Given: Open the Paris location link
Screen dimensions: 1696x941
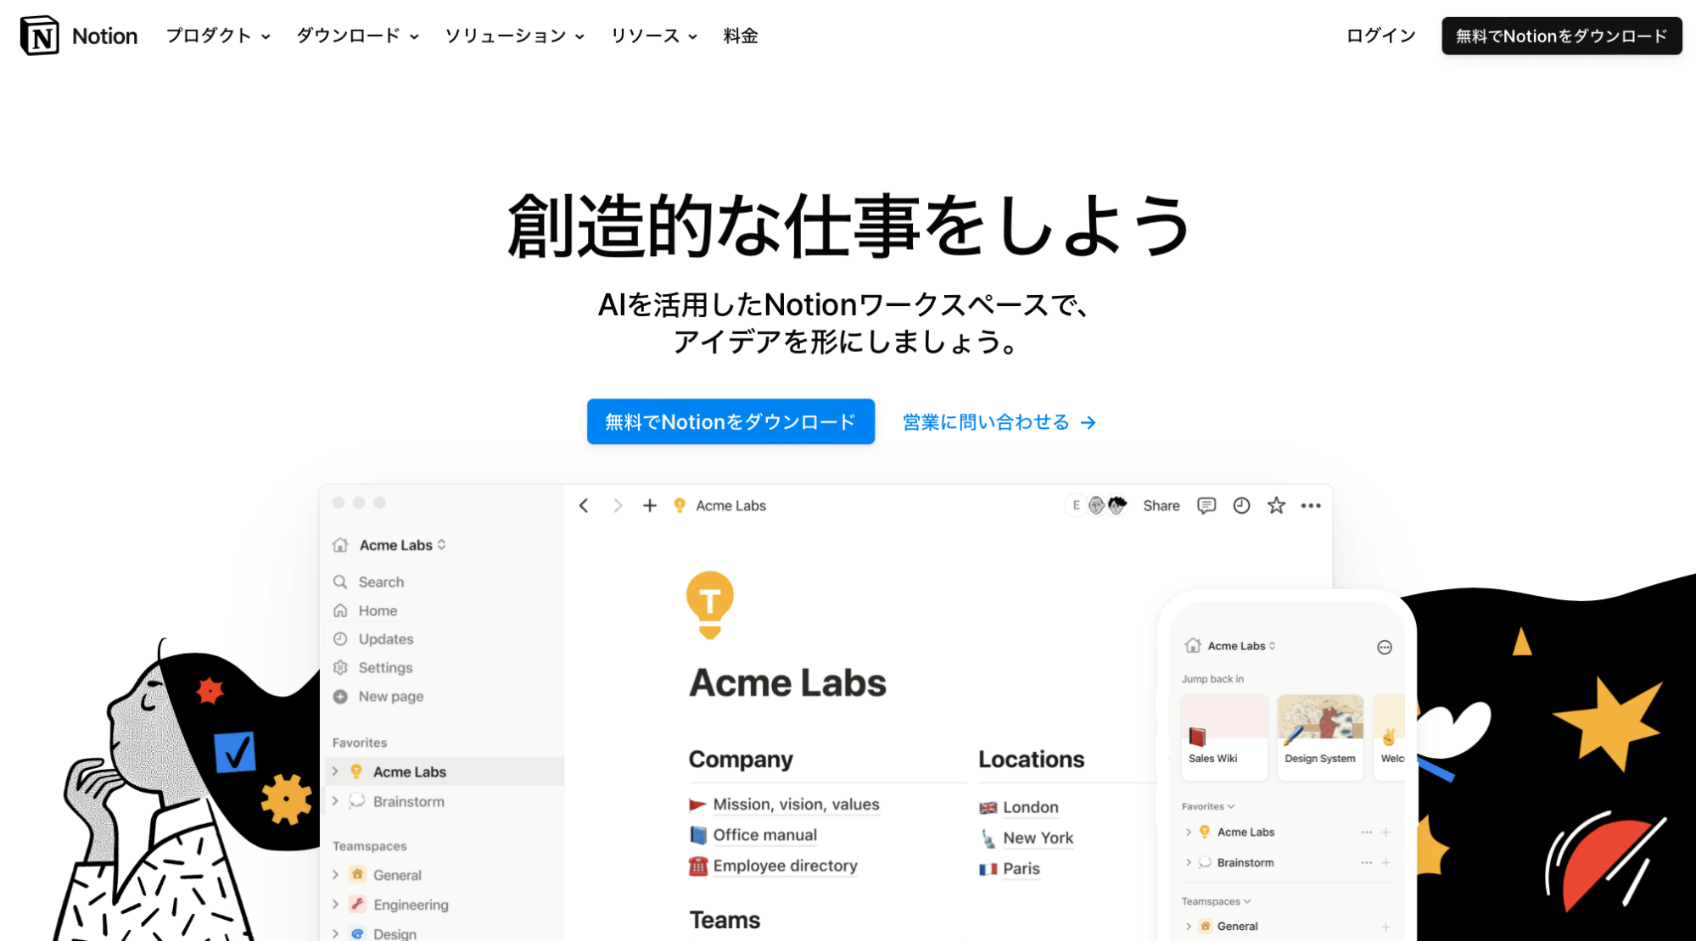Looking at the screenshot, I should coord(1021,868).
